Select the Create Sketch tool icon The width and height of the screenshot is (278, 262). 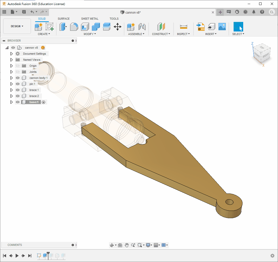(50, 26)
